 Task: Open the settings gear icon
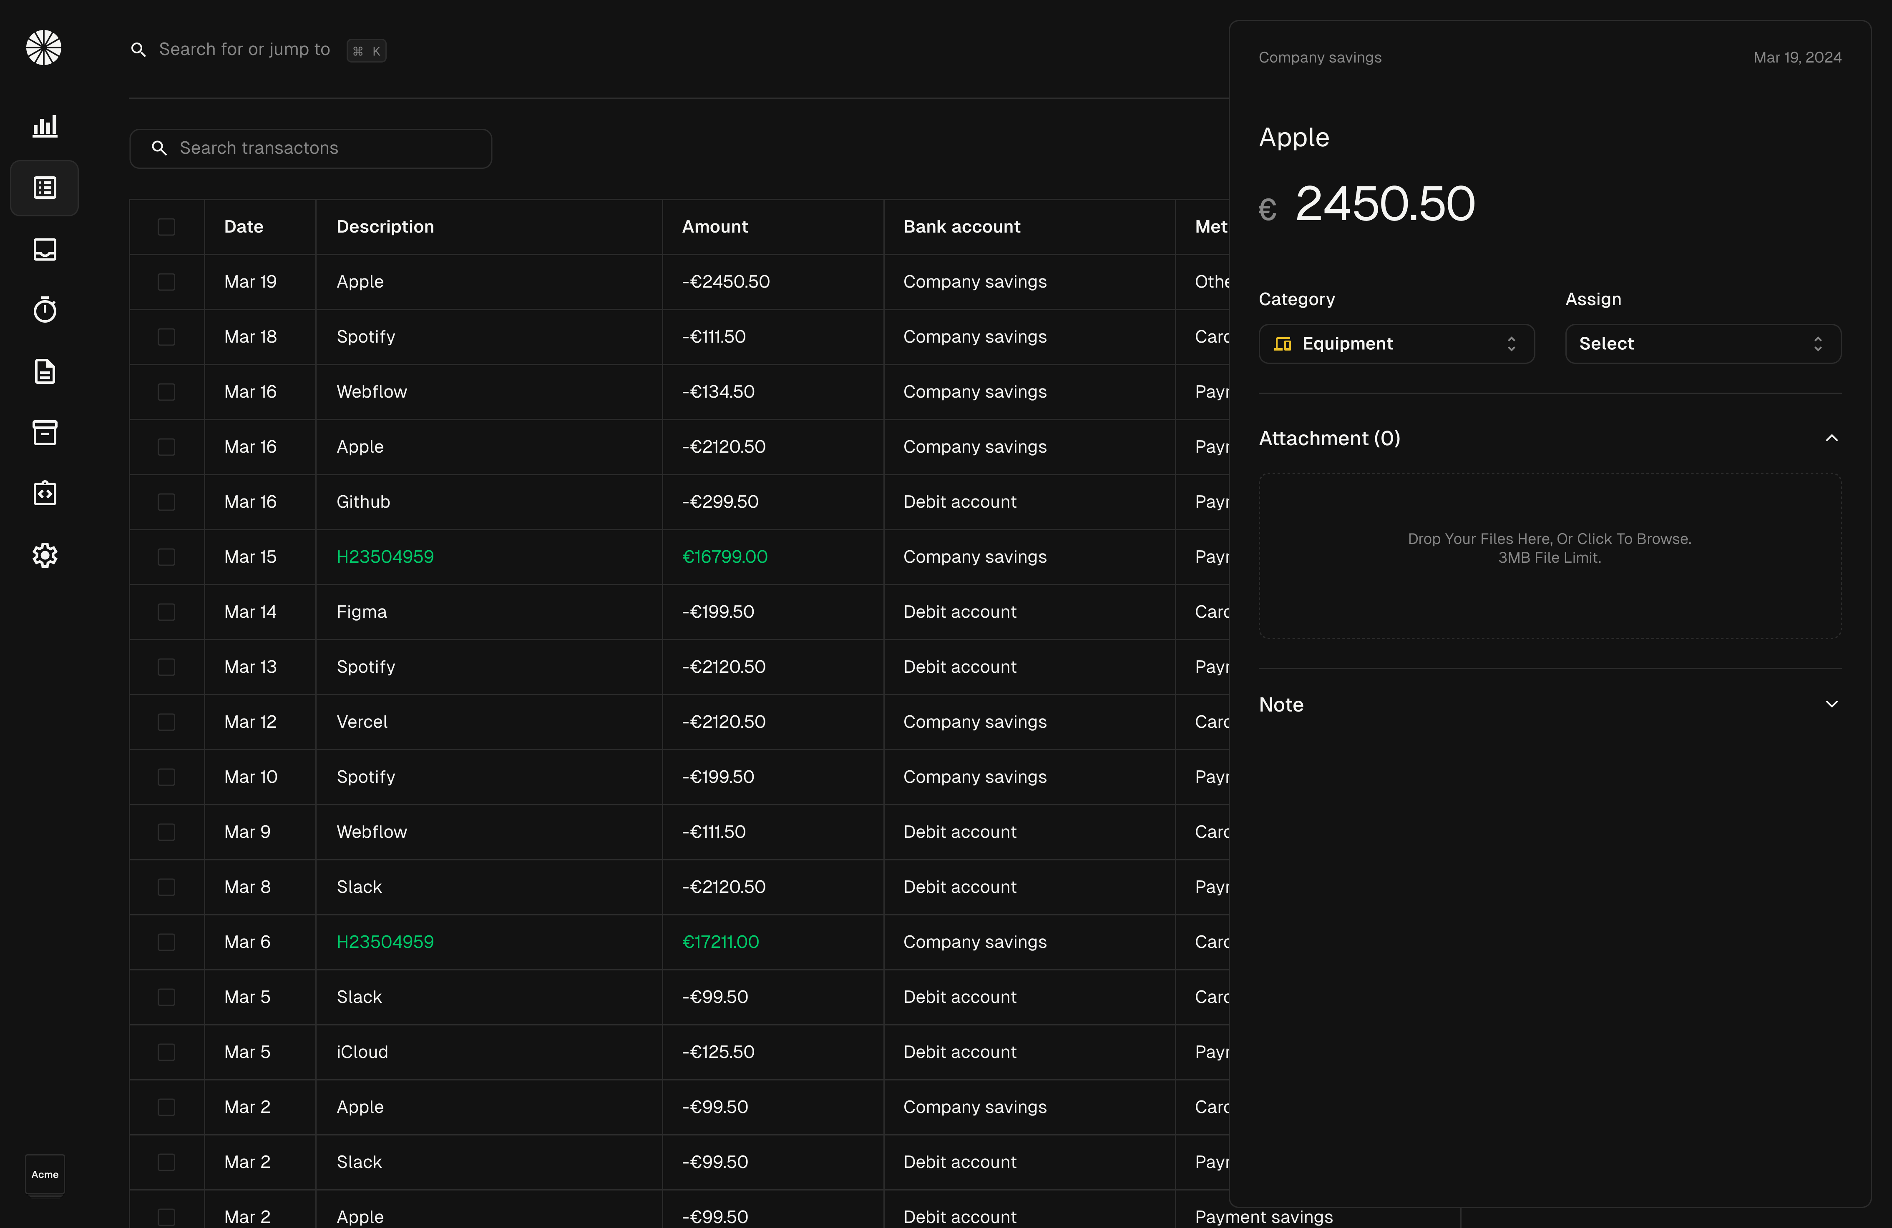(x=45, y=554)
